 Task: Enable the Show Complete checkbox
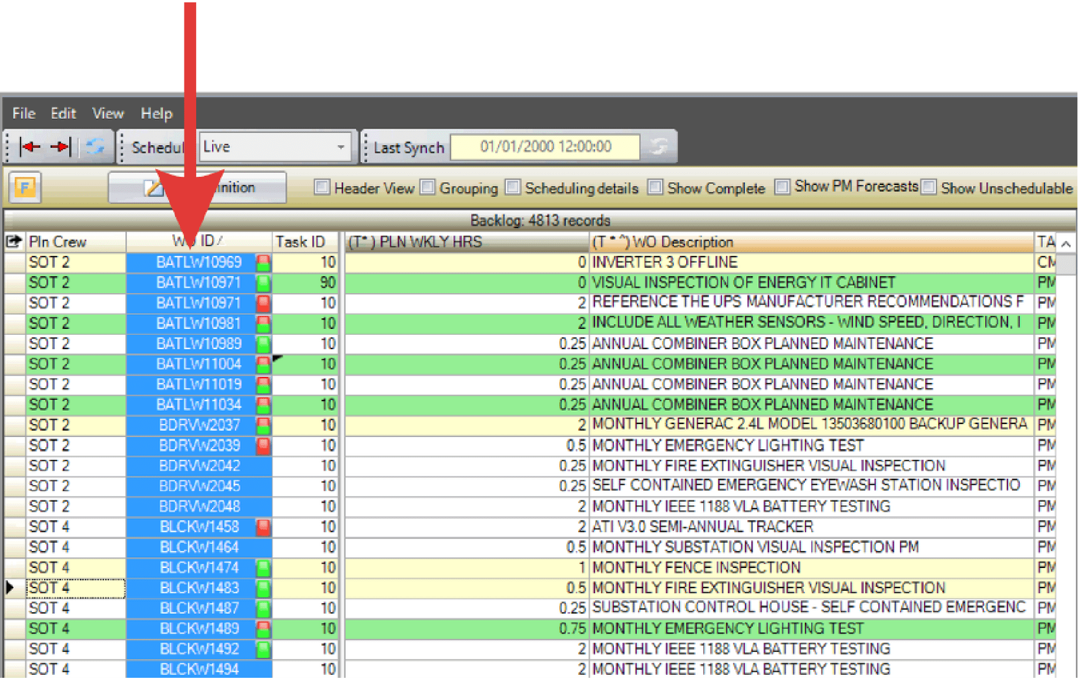click(x=654, y=187)
